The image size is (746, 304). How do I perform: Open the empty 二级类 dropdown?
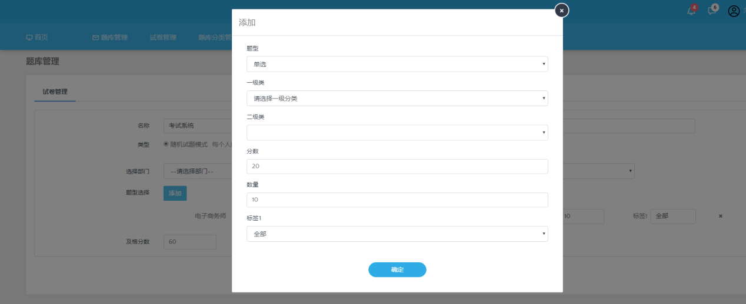click(x=397, y=133)
